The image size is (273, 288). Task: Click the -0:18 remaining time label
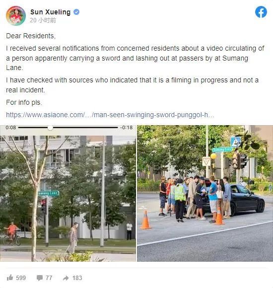point(126,128)
